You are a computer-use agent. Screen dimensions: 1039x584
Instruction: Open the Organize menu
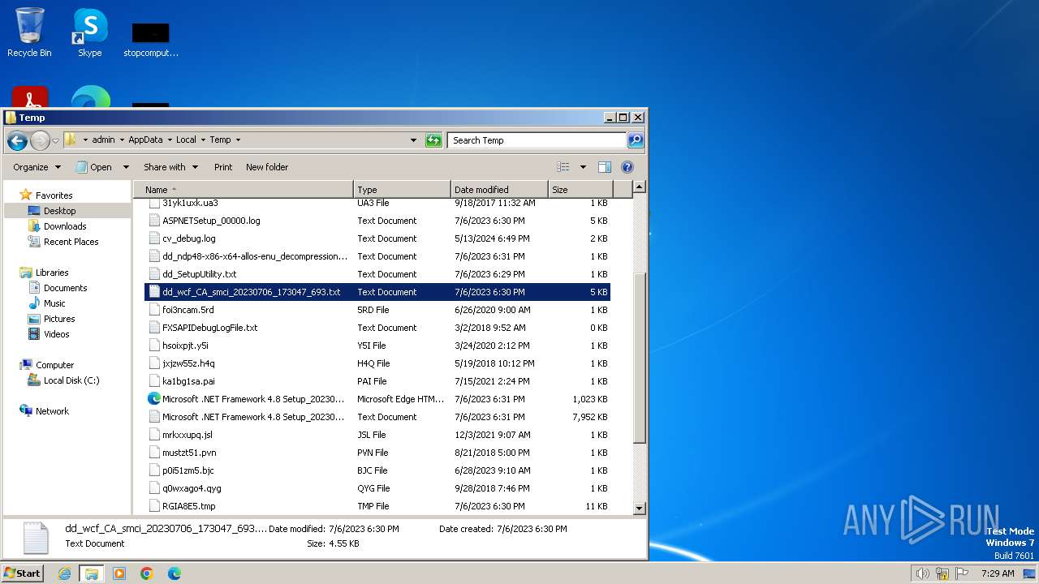pyautogui.click(x=37, y=167)
